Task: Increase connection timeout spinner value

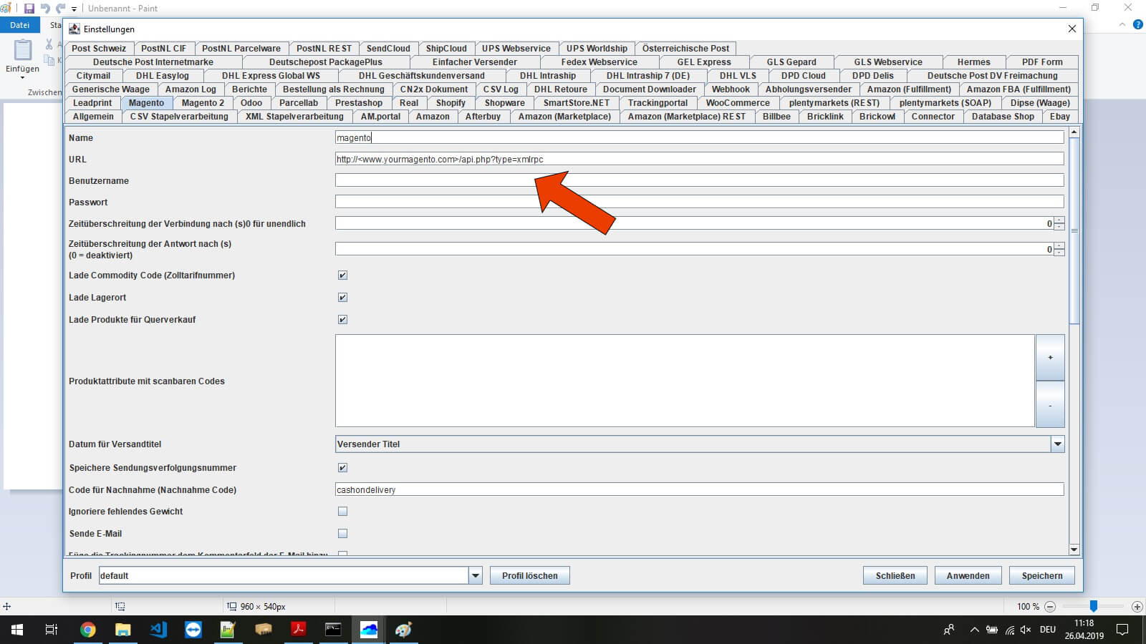Action: pyautogui.click(x=1059, y=220)
